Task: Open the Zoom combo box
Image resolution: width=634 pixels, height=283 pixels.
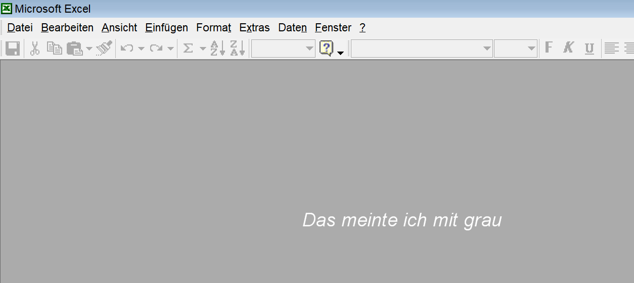Action: point(283,49)
